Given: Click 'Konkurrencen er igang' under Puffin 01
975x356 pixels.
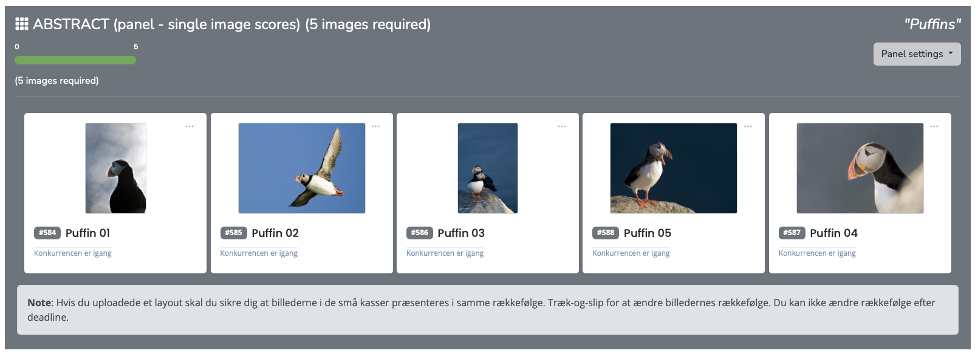Looking at the screenshot, I should click(x=73, y=253).
